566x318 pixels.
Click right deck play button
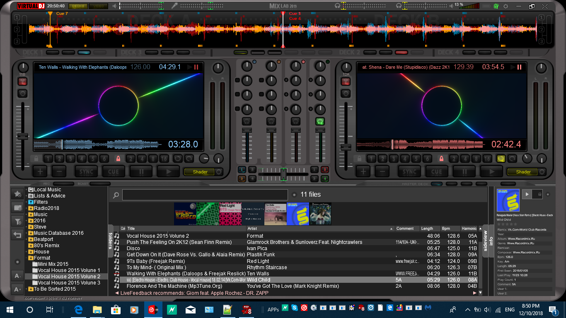491,171
